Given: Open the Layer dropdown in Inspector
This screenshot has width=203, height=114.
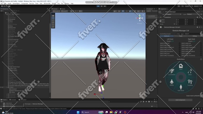Looking at the screenshot, I should pyautogui.click(x=194, y=14).
